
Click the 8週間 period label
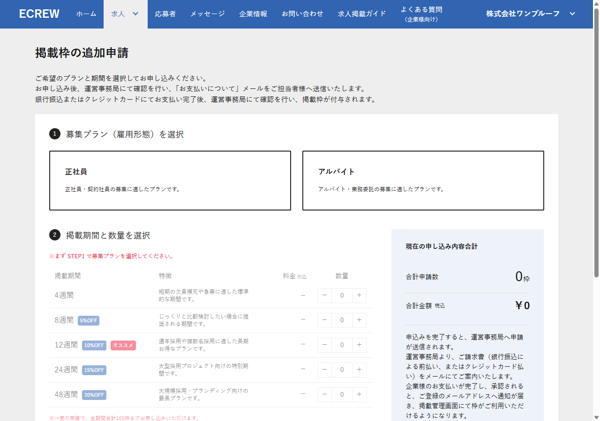64,320
